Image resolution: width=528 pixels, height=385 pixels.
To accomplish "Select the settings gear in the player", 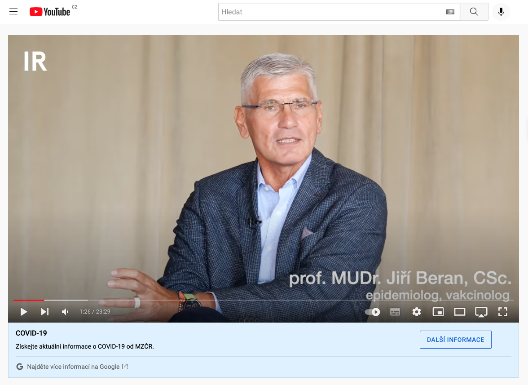I will tap(417, 311).
